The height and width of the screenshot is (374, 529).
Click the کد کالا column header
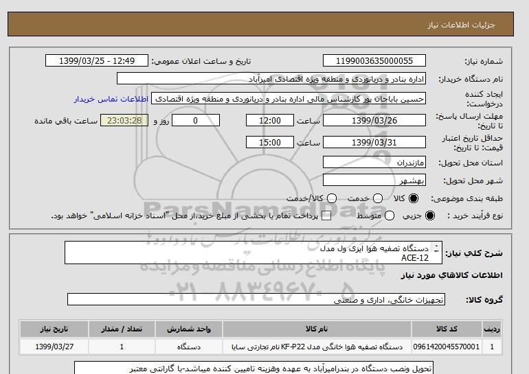coord(447,329)
